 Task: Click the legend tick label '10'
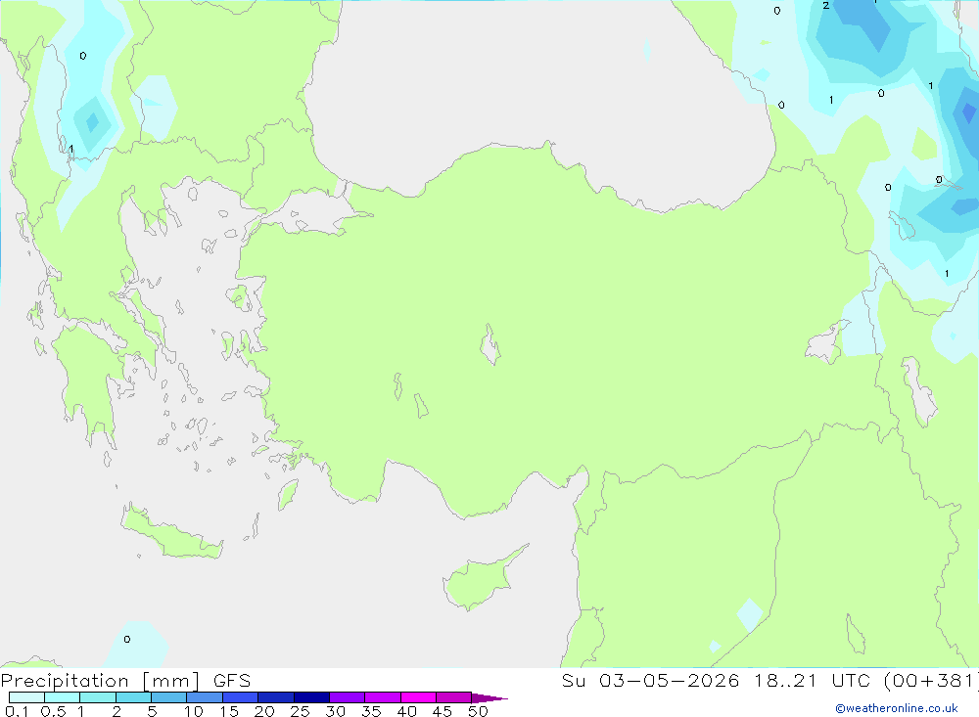pyautogui.click(x=194, y=711)
